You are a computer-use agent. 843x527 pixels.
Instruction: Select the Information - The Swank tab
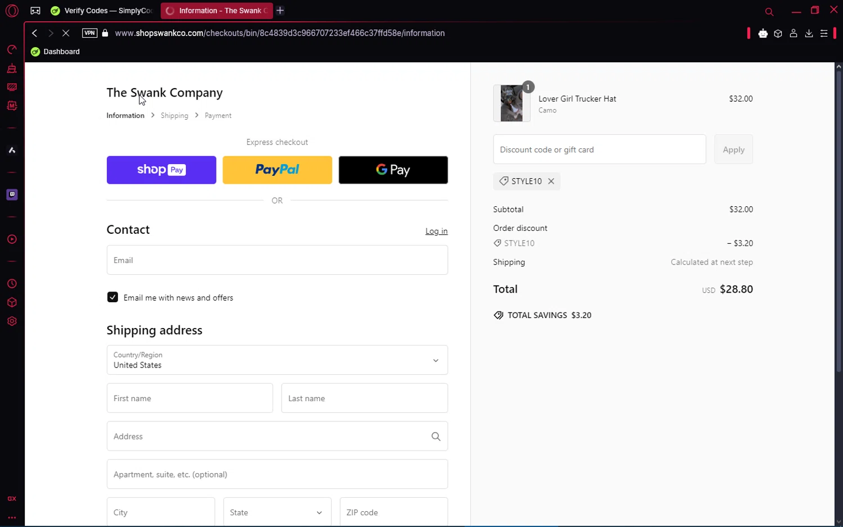click(x=216, y=11)
